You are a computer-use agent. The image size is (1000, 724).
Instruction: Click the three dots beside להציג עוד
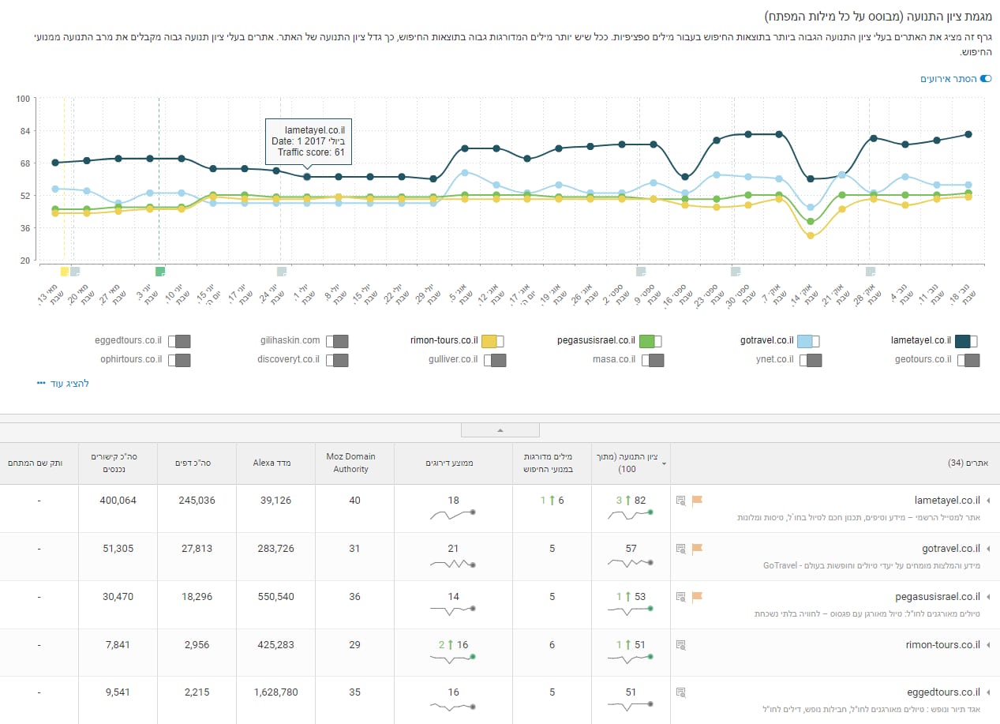click(41, 384)
